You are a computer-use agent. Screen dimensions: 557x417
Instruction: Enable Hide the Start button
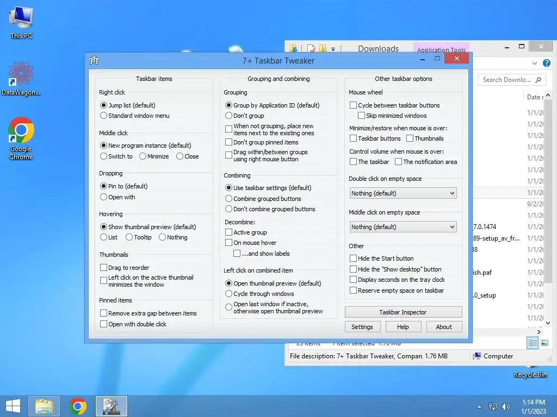pyautogui.click(x=382, y=258)
